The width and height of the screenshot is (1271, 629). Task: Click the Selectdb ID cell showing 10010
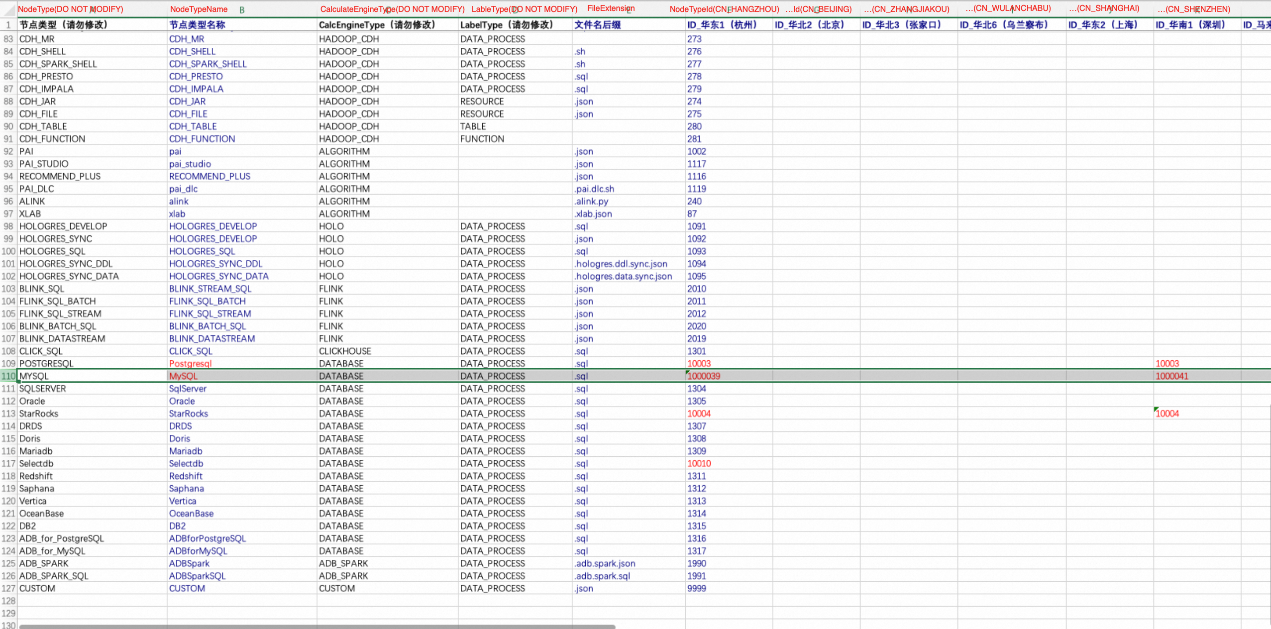coord(729,464)
